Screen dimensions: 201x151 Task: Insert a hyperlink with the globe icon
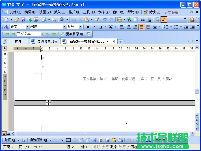tap(129, 19)
